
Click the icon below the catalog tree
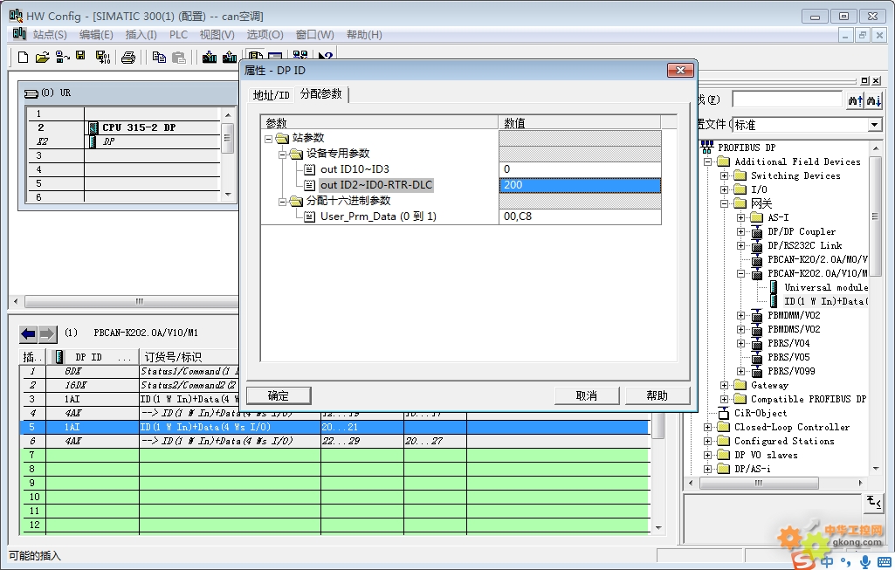coord(874,502)
